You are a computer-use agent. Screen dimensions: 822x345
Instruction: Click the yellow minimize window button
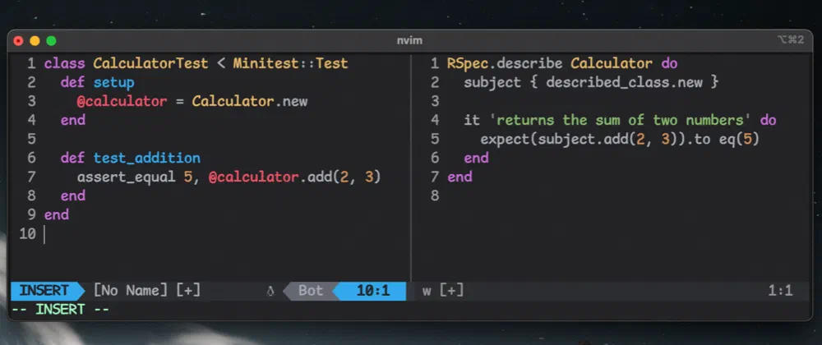(35, 41)
